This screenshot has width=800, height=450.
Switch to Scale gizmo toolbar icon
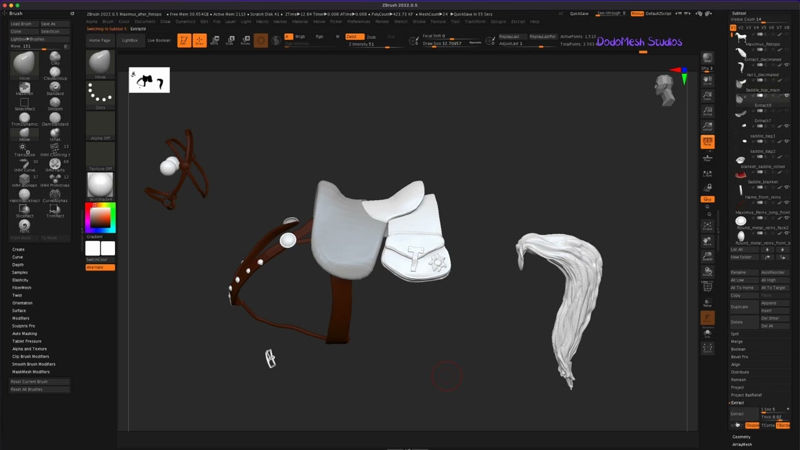pyautogui.click(x=230, y=41)
